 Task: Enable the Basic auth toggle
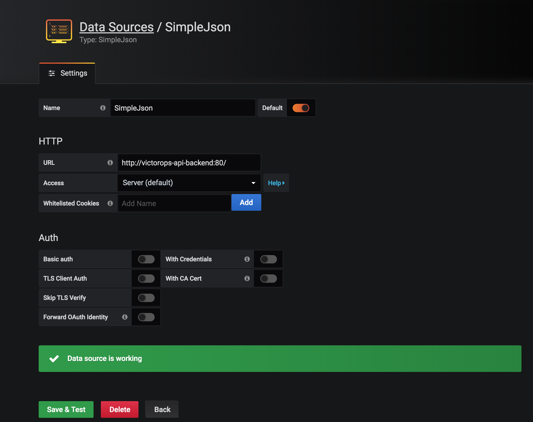(x=146, y=259)
